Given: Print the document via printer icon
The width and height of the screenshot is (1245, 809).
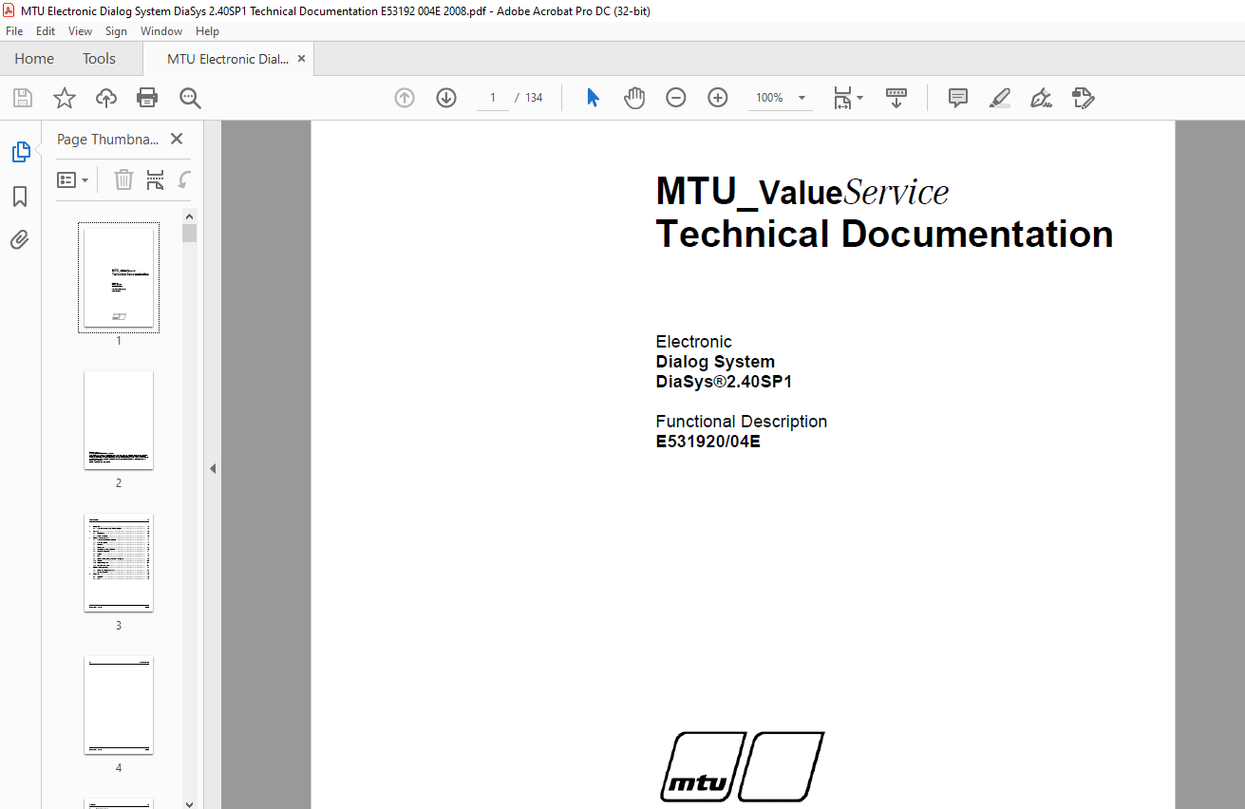Looking at the screenshot, I should 147,98.
